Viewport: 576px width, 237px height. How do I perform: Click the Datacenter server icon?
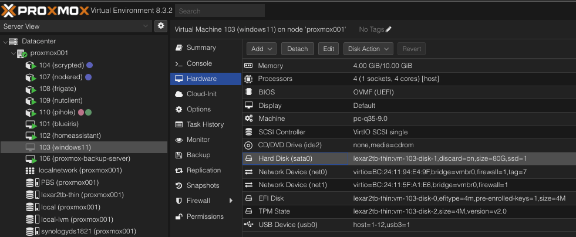tap(14, 42)
